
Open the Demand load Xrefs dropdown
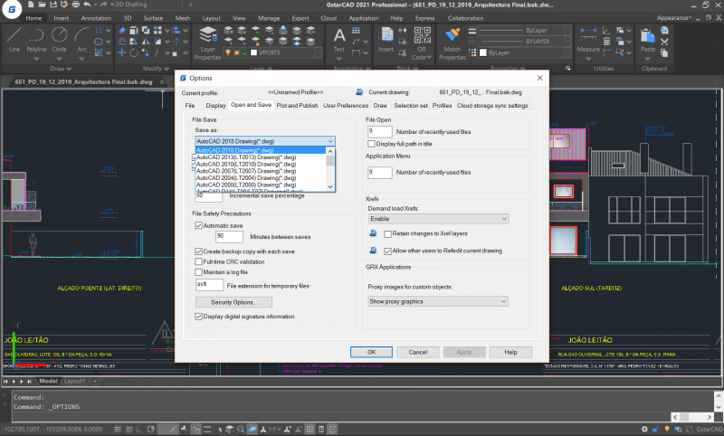(437, 219)
